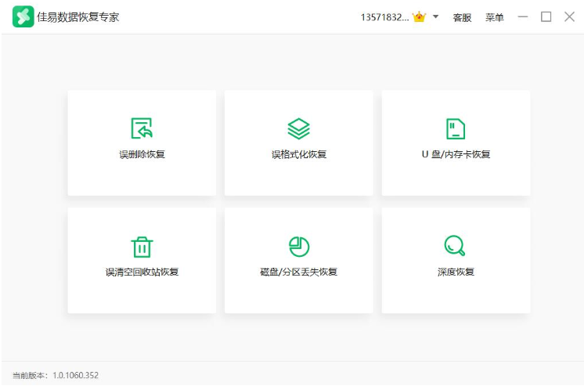Open the 菜单 menu
584x386 pixels.
(495, 17)
